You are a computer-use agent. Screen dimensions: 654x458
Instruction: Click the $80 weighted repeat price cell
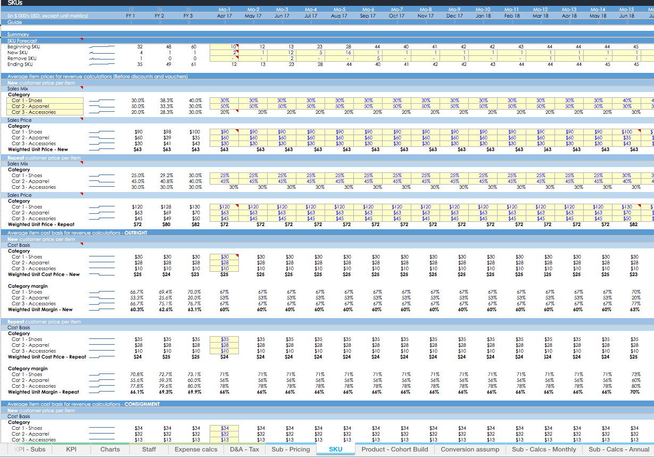tap(167, 224)
